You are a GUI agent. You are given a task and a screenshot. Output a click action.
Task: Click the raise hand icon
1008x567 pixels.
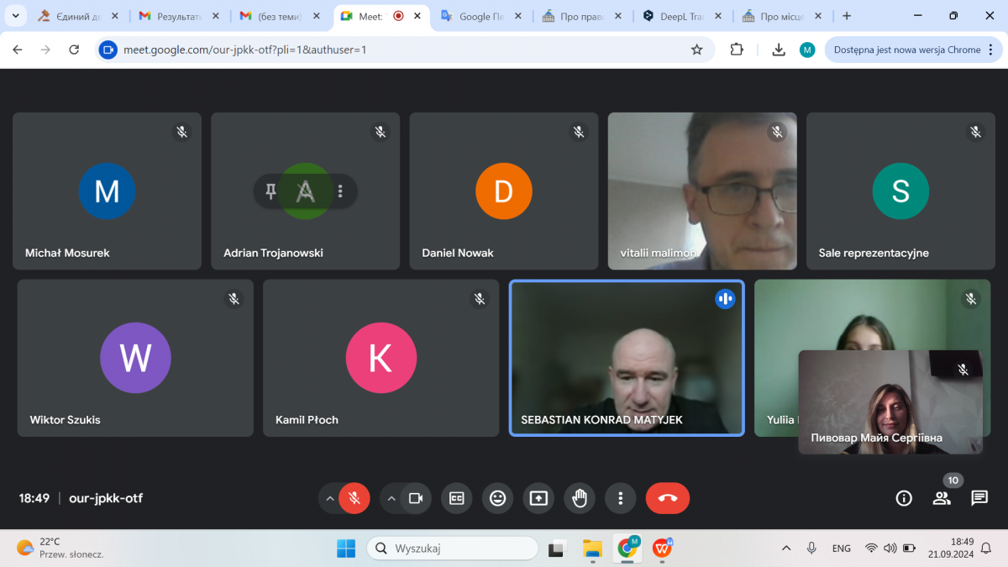580,498
